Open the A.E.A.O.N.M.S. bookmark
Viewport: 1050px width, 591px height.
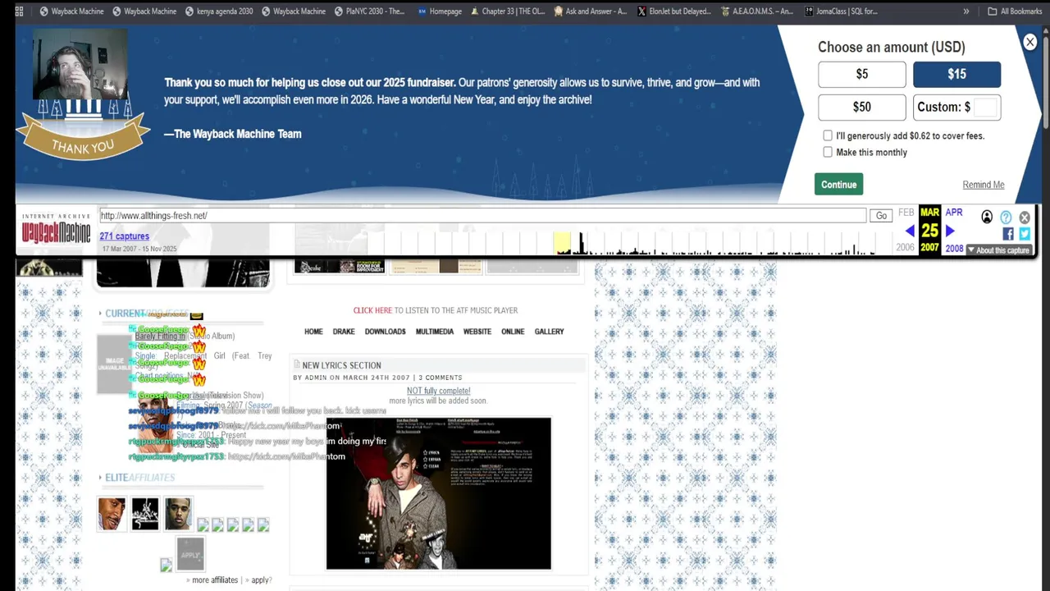coord(757,11)
